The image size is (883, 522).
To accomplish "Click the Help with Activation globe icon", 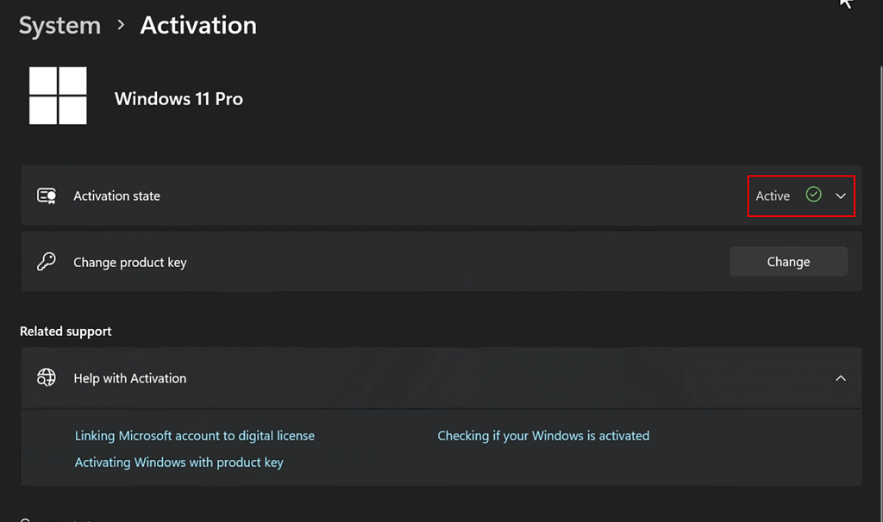I will 47,378.
